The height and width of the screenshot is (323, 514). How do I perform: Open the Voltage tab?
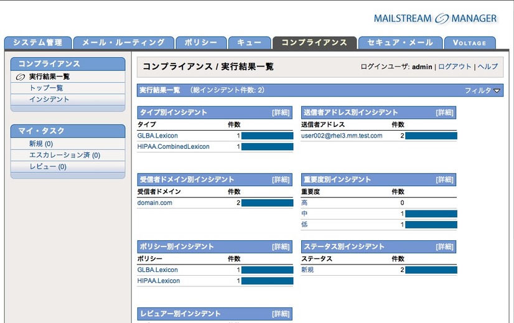(x=470, y=43)
